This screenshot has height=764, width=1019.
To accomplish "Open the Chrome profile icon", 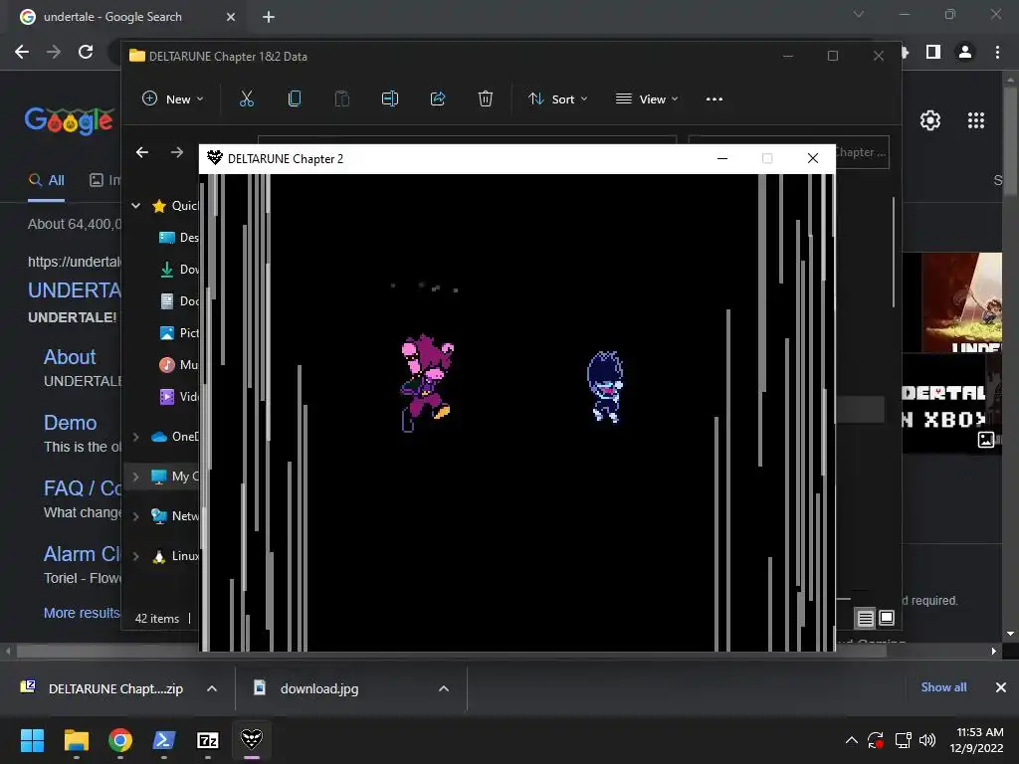I will coord(965,52).
